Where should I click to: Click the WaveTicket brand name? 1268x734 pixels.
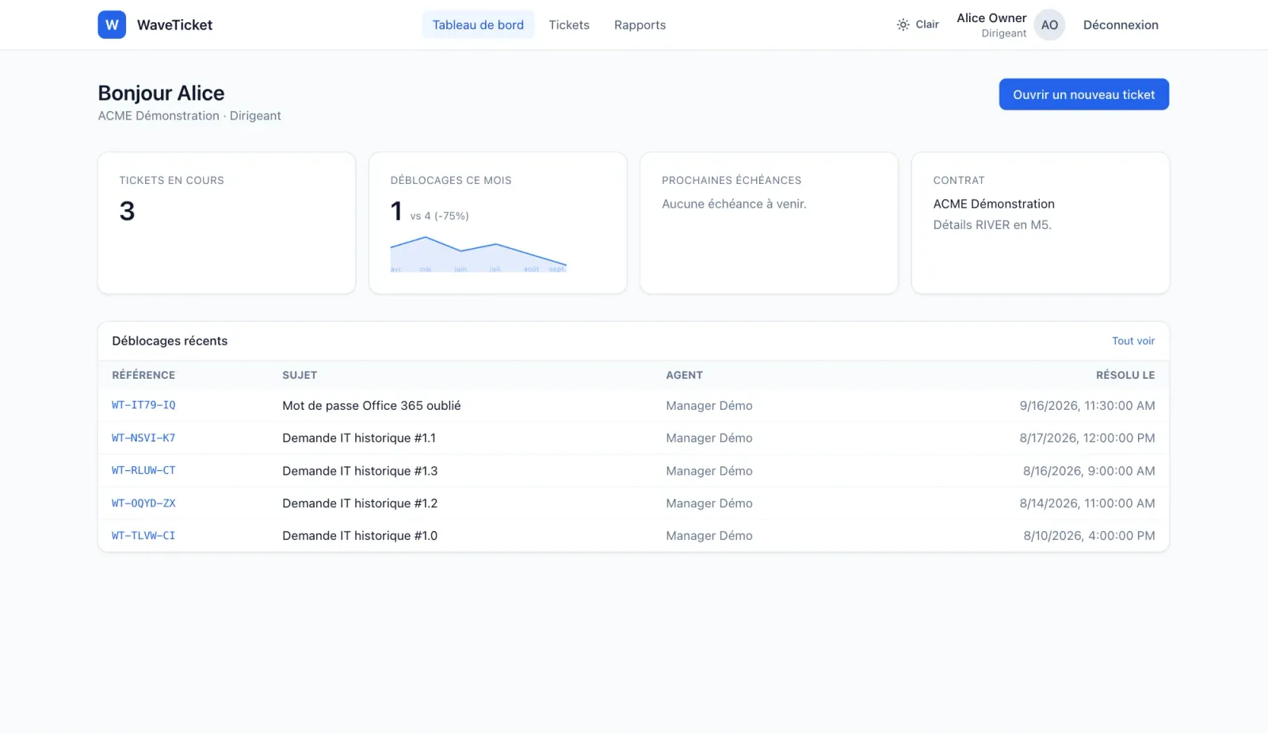click(174, 25)
